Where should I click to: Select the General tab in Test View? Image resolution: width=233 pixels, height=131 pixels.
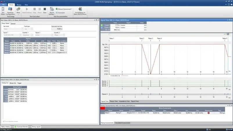(x=13, y=24)
